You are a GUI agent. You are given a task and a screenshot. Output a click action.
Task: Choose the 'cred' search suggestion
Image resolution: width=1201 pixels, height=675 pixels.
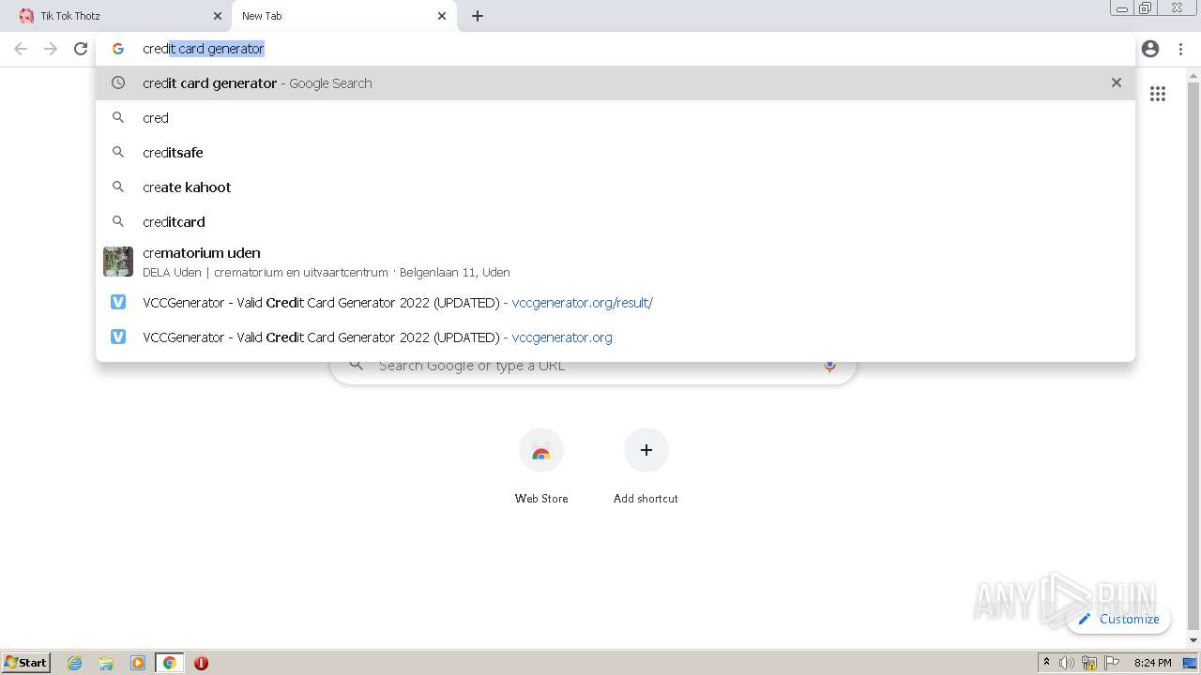[x=616, y=117]
